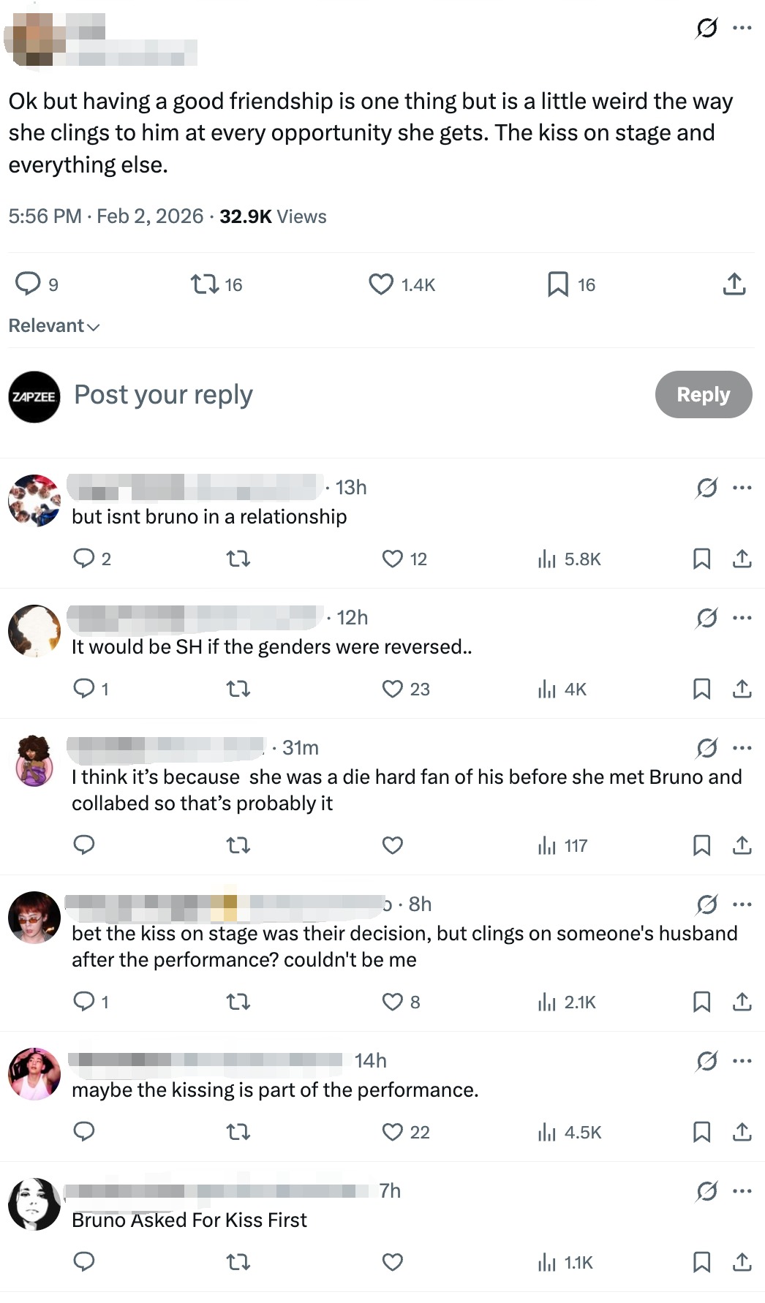The height and width of the screenshot is (1303, 765).
Task: Bookmark the main post
Action: (x=558, y=284)
